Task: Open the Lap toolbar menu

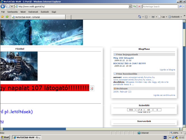Action: 162,17
